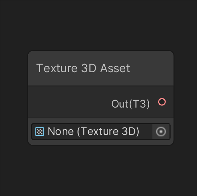Click the "None" text in the texture field

(x=61, y=131)
